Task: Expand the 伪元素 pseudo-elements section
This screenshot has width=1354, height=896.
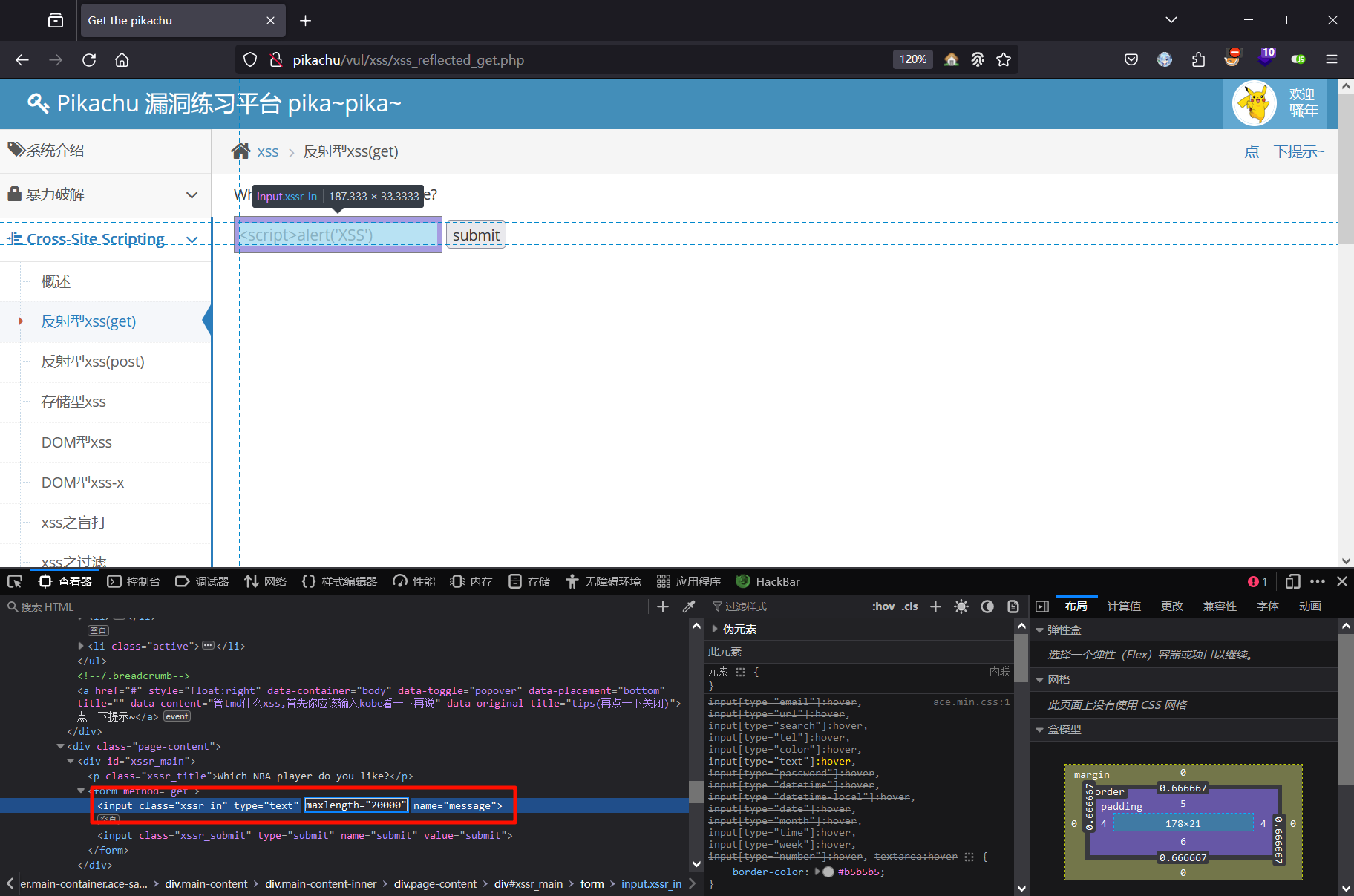Action: click(x=715, y=629)
